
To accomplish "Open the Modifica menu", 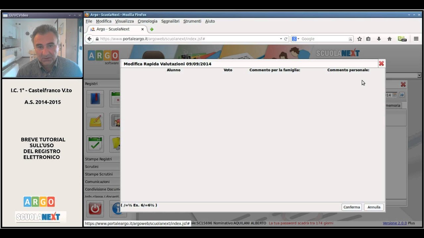I will [x=104, y=21].
